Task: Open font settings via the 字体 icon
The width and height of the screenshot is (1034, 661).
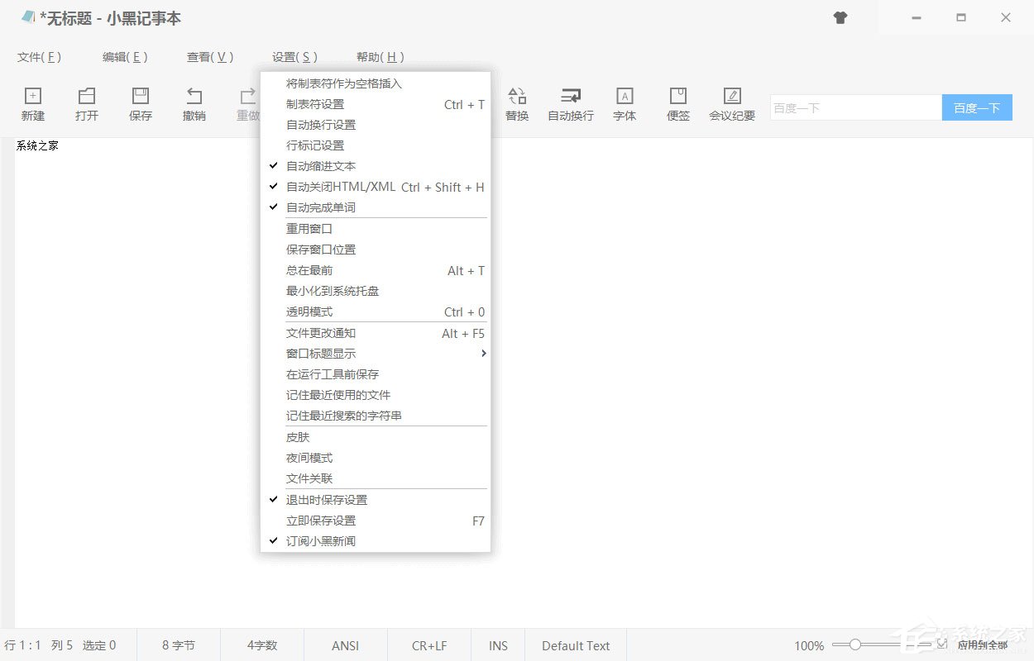Action: (x=624, y=103)
